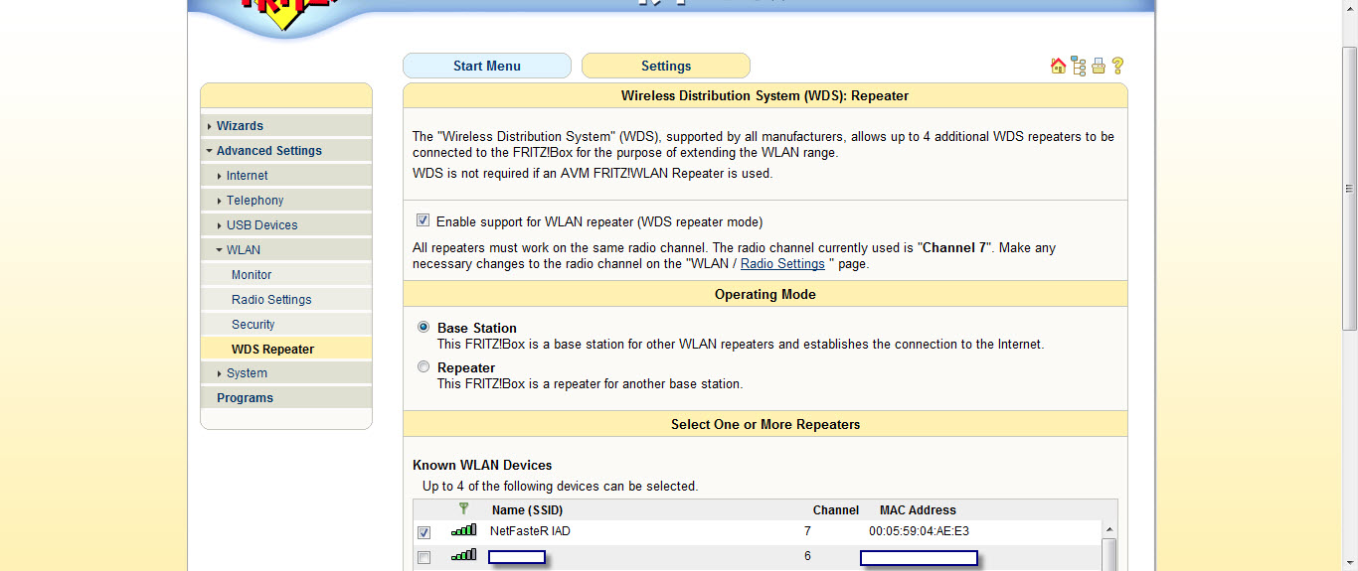Go to the home page icon
Image resolution: width=1358 pixels, height=571 pixels.
1058,66
